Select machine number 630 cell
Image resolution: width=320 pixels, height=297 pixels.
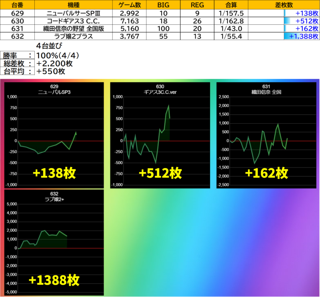(17, 21)
